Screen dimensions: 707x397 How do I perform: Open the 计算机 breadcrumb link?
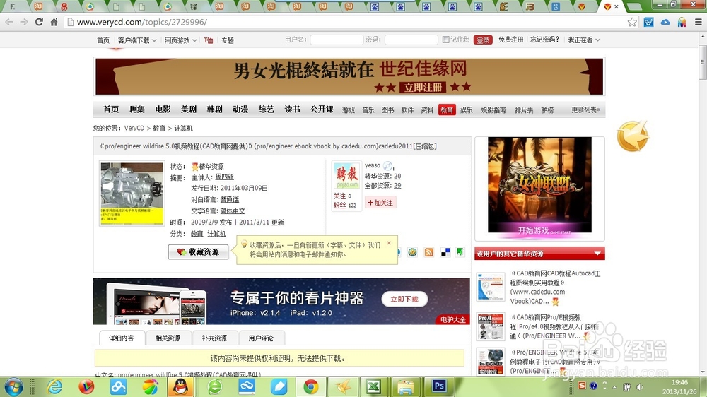point(184,129)
